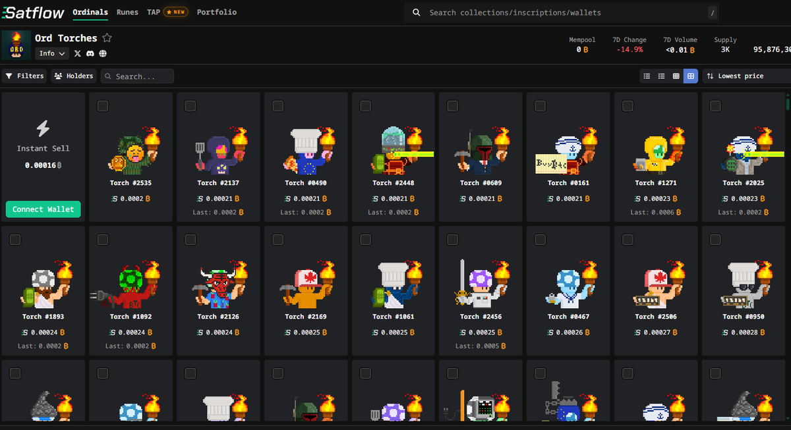Click Instant Sell price 0.00016

(x=43, y=165)
